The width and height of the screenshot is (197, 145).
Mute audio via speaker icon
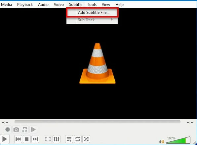pyautogui.click(x=161, y=142)
